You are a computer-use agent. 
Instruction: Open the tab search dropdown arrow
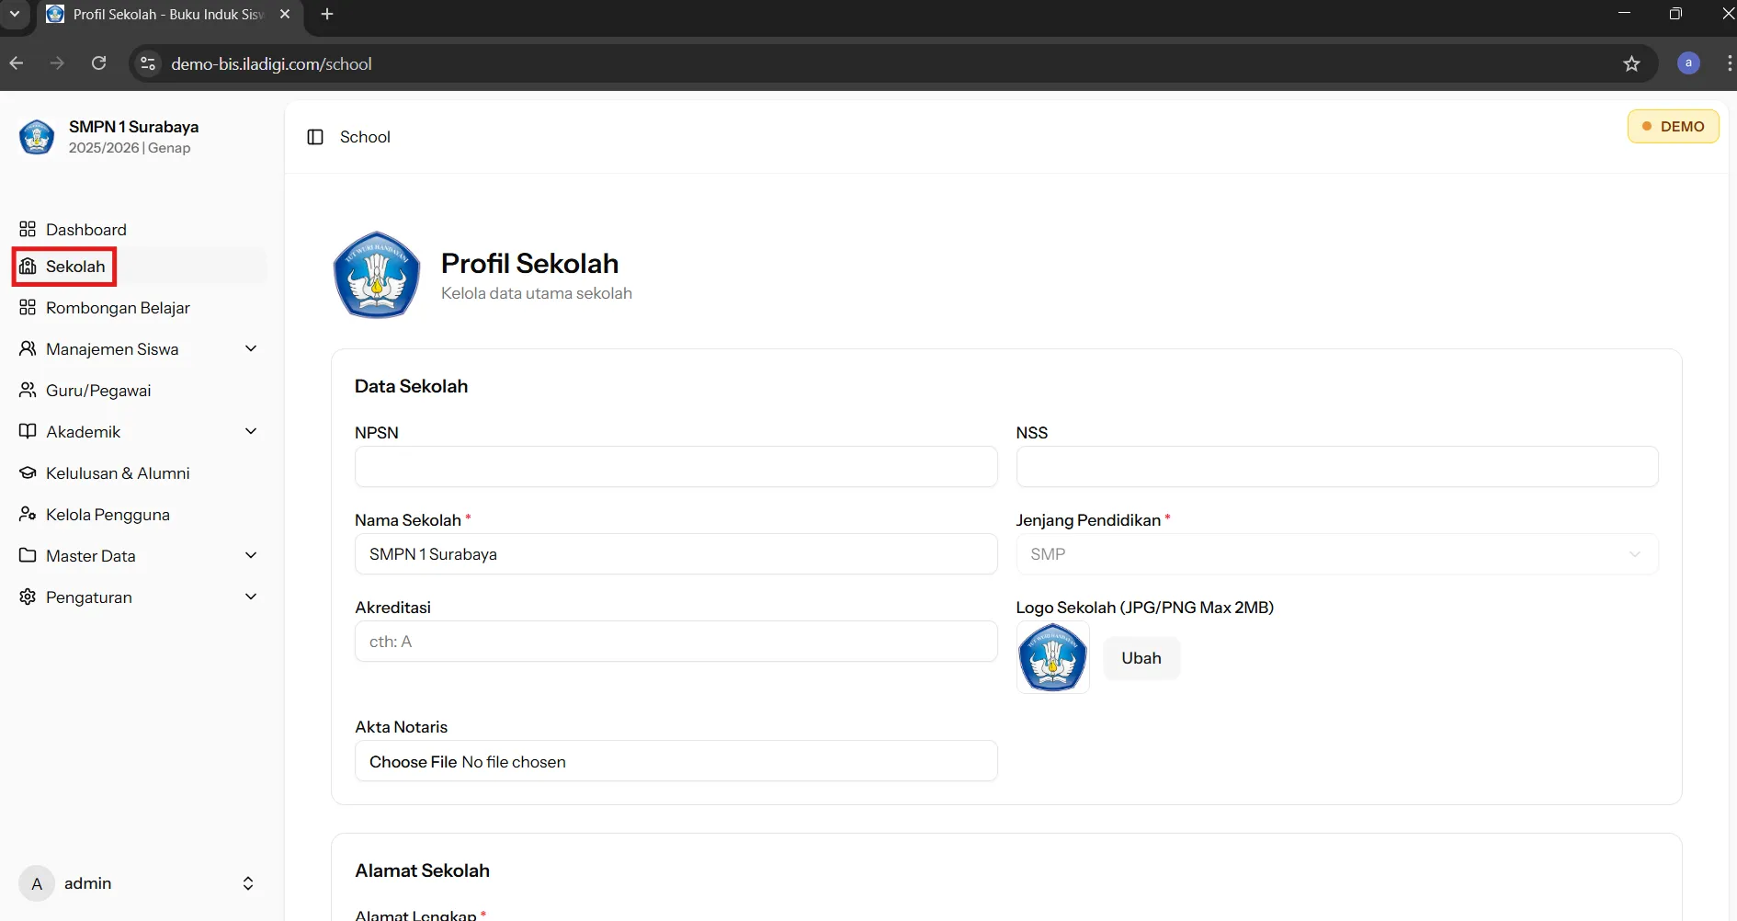15,14
